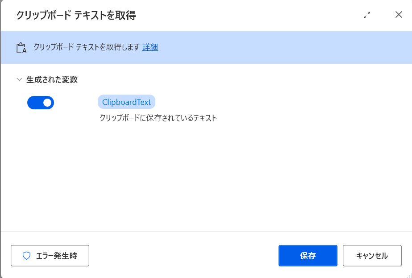Click the dialog title クリップボード テキストを取得
412x278 pixels.
[x=76, y=15]
